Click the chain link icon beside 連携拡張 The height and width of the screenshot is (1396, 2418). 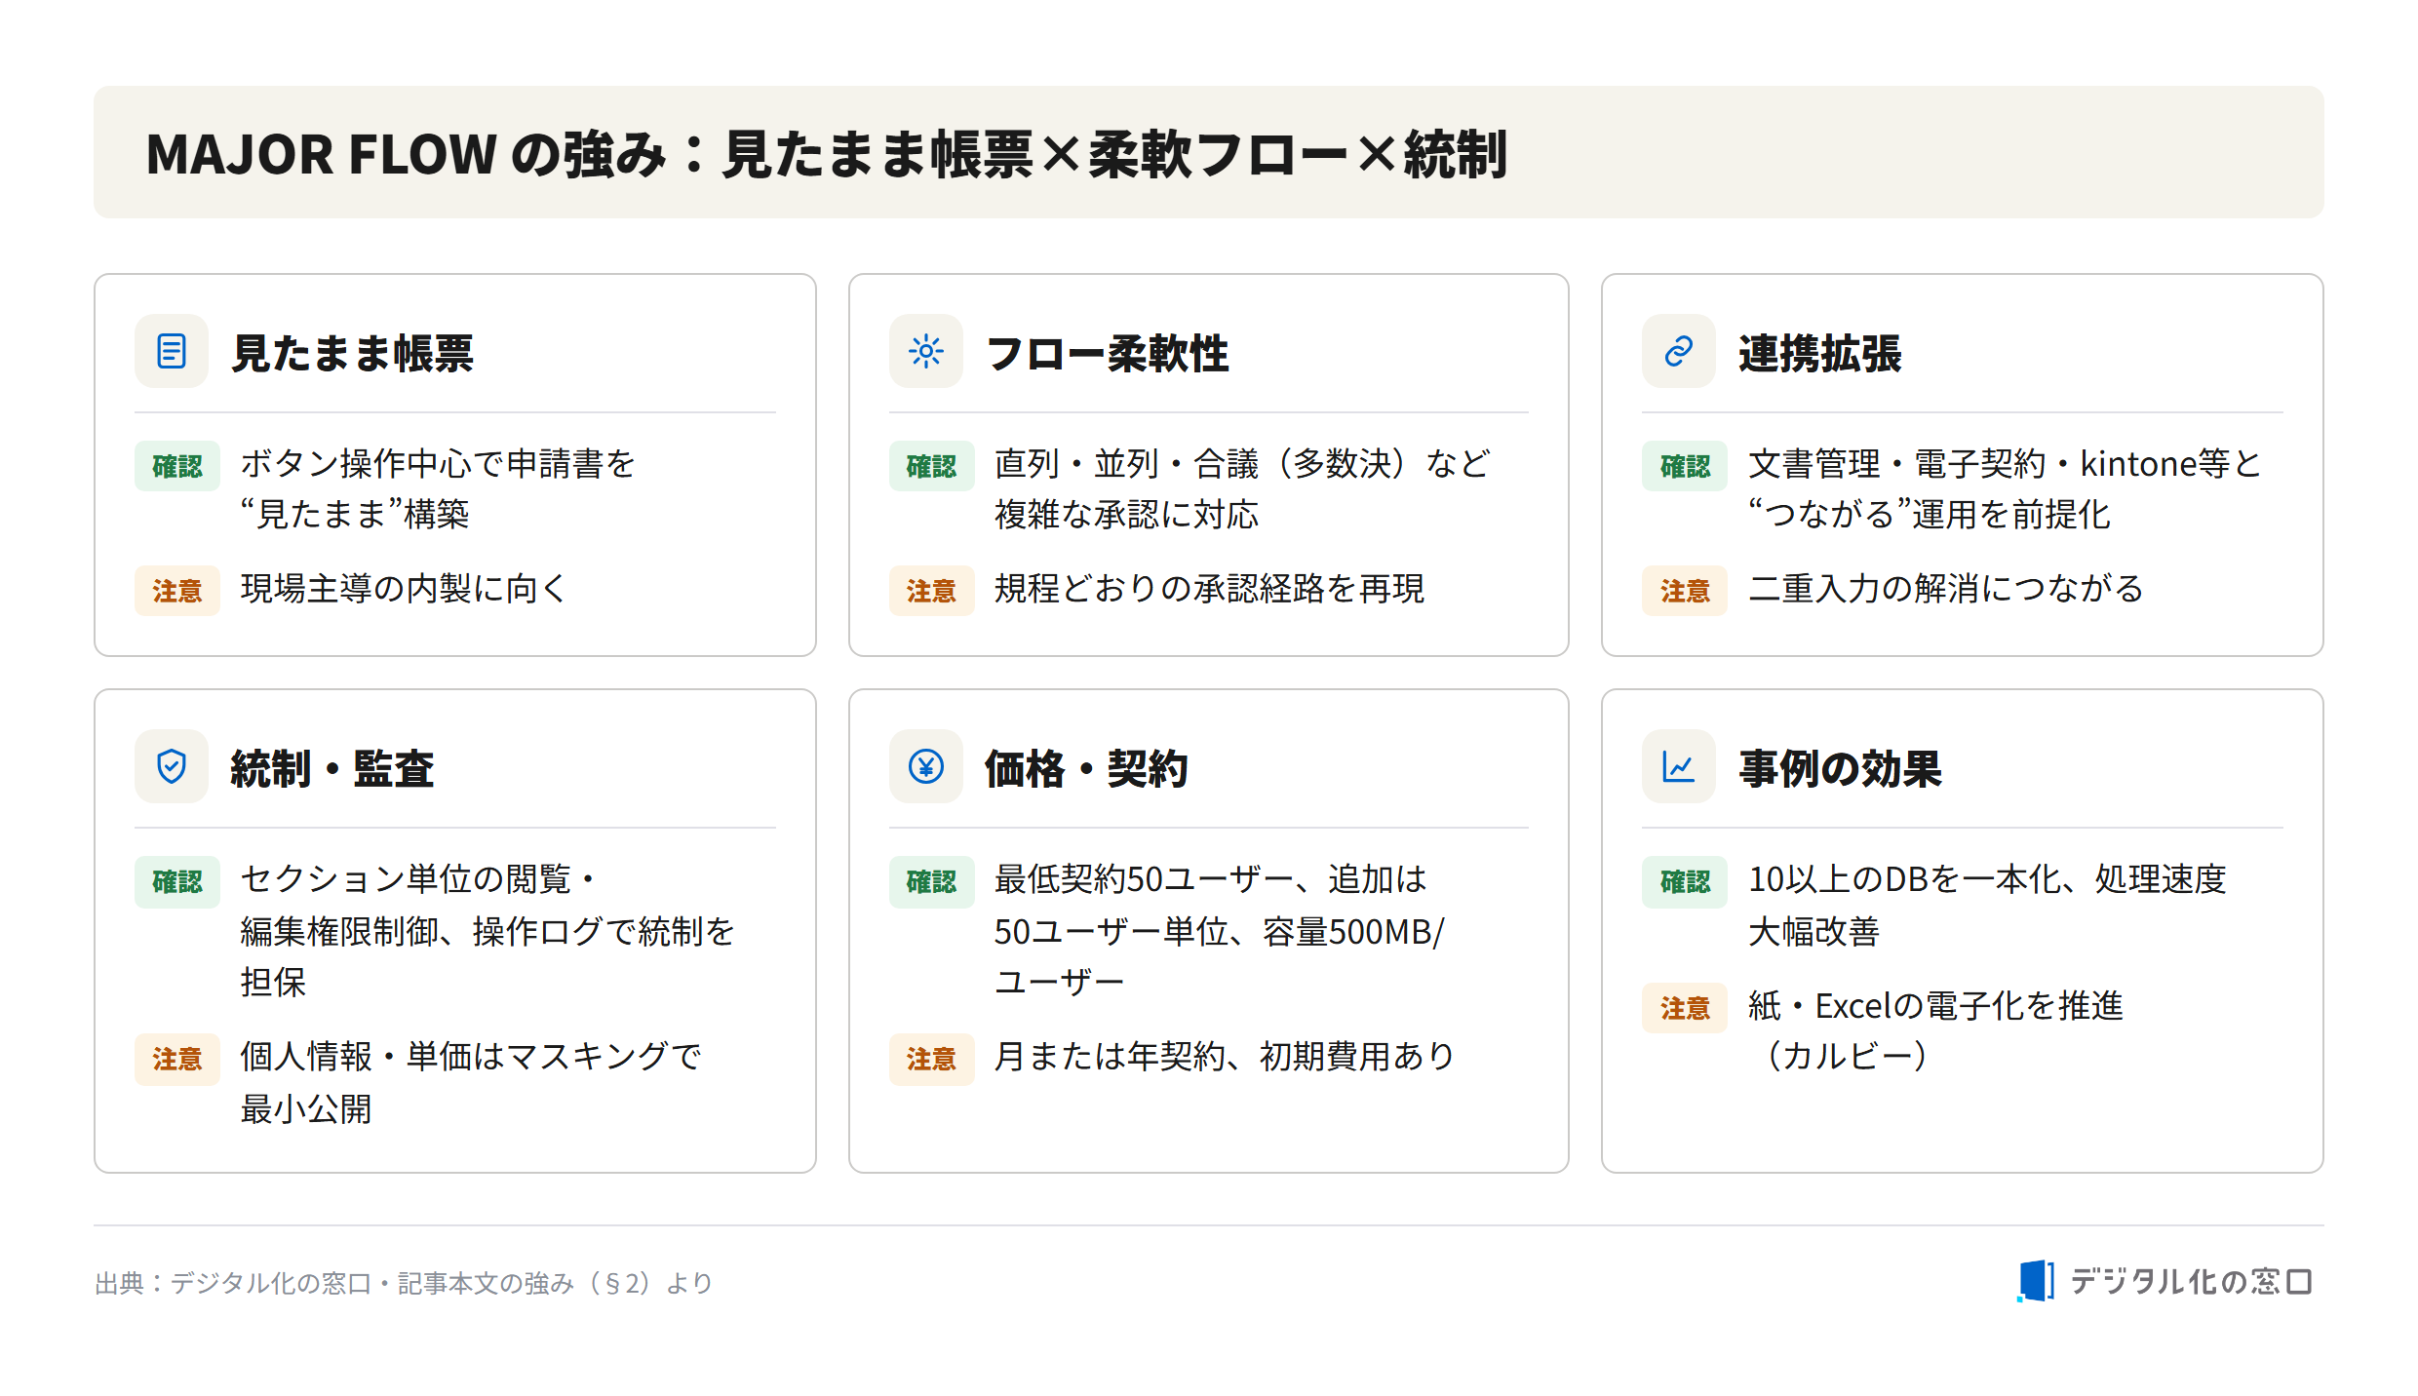click(1678, 351)
